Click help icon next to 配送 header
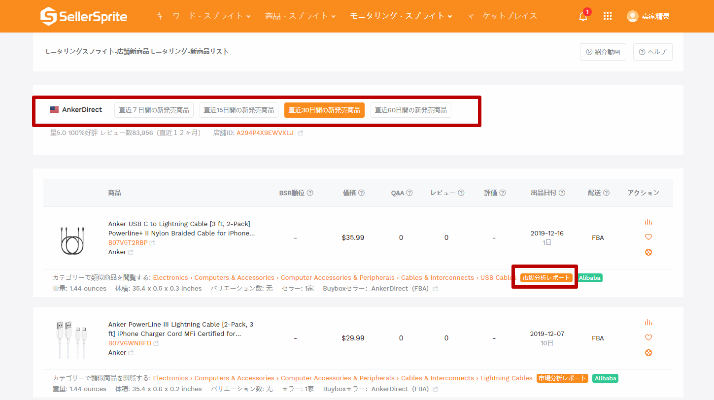This screenshot has width=714, height=400. pos(606,193)
